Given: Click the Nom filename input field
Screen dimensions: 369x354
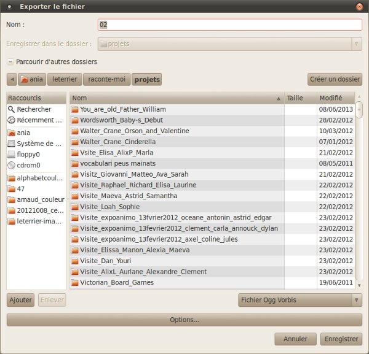Looking at the screenshot, I should (x=229, y=25).
